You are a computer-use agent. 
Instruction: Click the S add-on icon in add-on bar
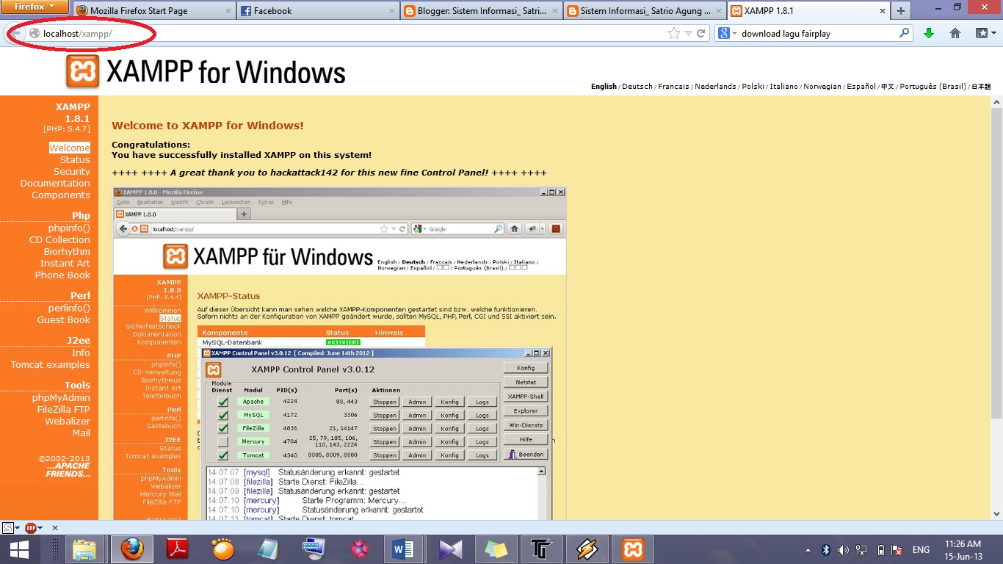8,528
